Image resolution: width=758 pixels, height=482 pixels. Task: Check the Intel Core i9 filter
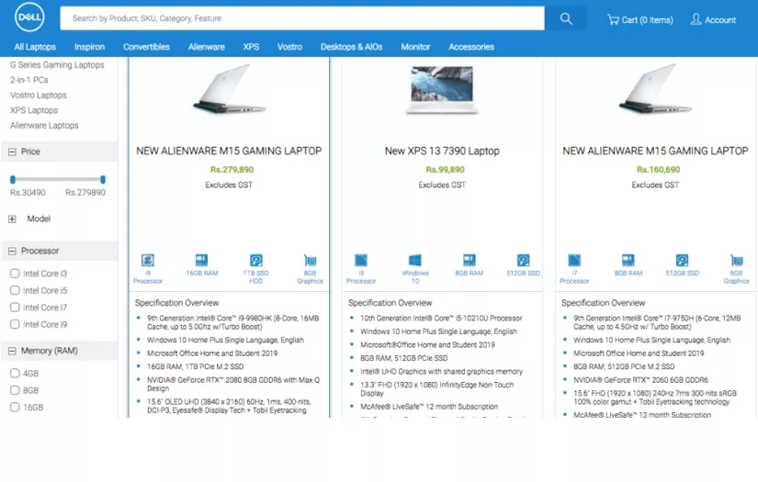[15, 324]
